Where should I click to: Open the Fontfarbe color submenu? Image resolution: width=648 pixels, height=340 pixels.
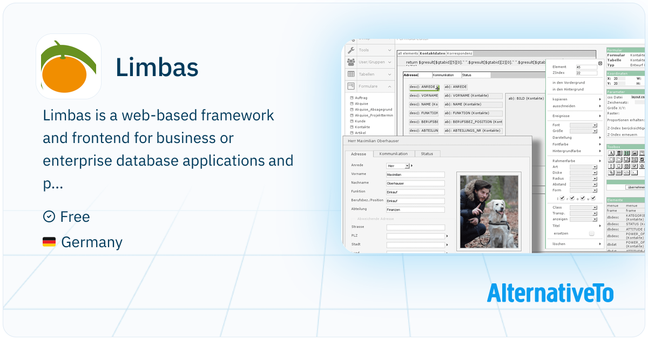575,144
